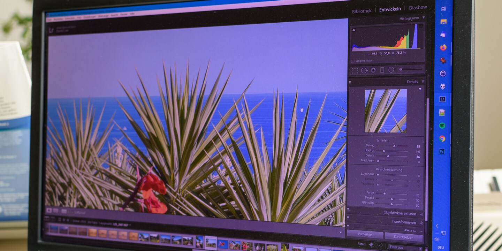Open Spotify from the taskbar
The height and width of the screenshot is (251, 502).
pos(442,125)
